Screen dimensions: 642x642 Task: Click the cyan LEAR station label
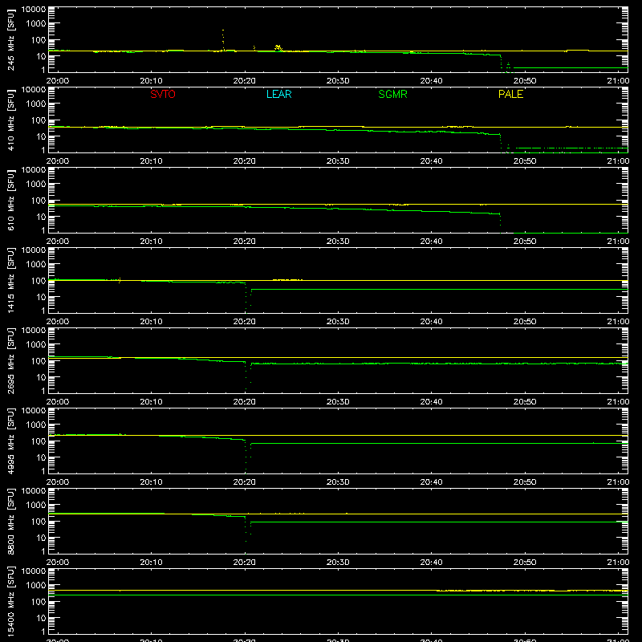tap(278, 94)
